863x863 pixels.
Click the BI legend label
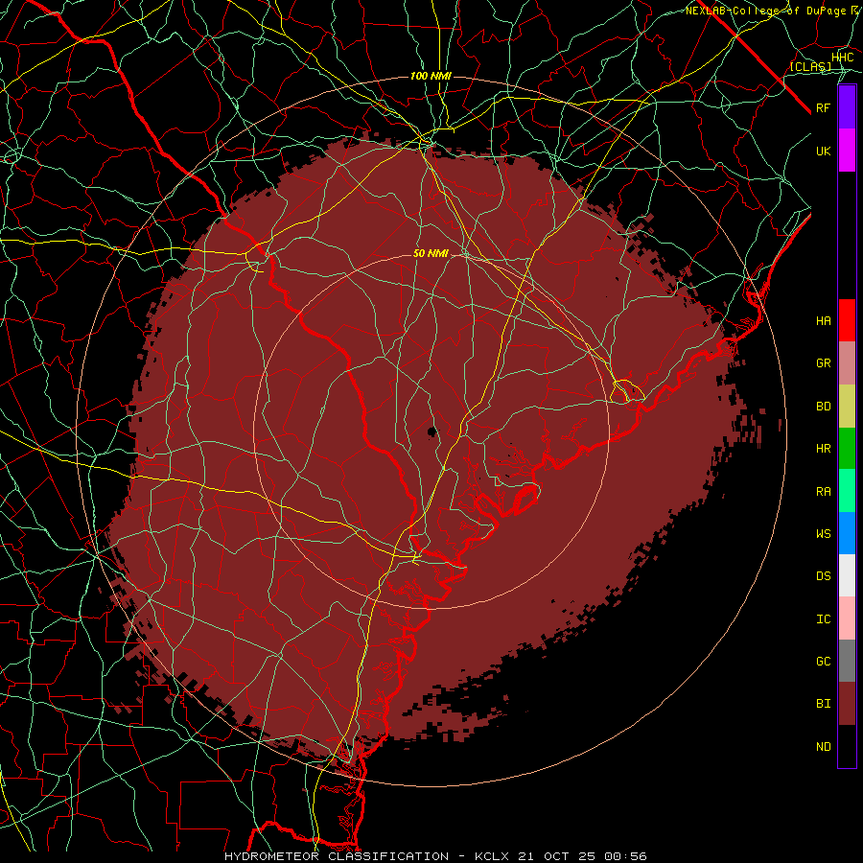point(823,704)
